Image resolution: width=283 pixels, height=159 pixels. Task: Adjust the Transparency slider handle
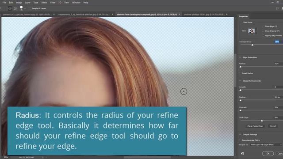click(x=252, y=45)
